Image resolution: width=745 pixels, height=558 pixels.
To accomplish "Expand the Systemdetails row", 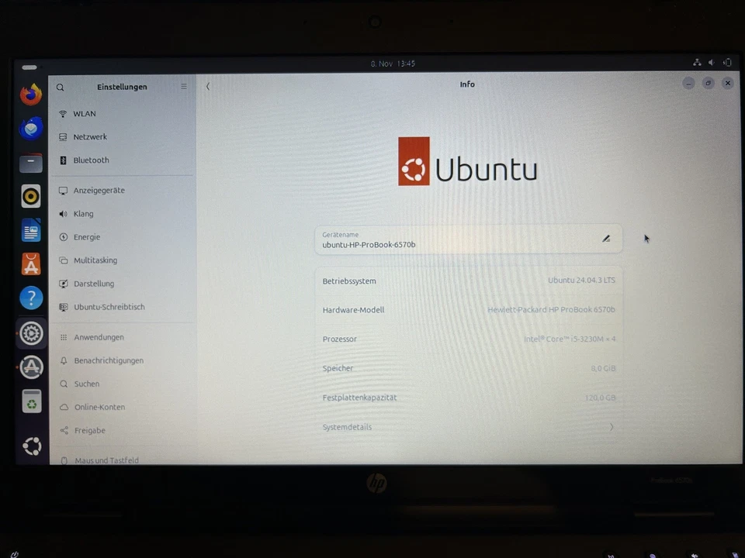I will click(467, 427).
